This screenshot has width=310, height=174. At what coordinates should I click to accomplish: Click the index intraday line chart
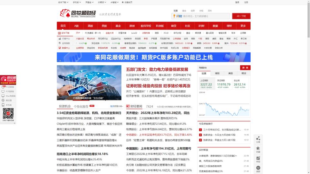point(224,104)
